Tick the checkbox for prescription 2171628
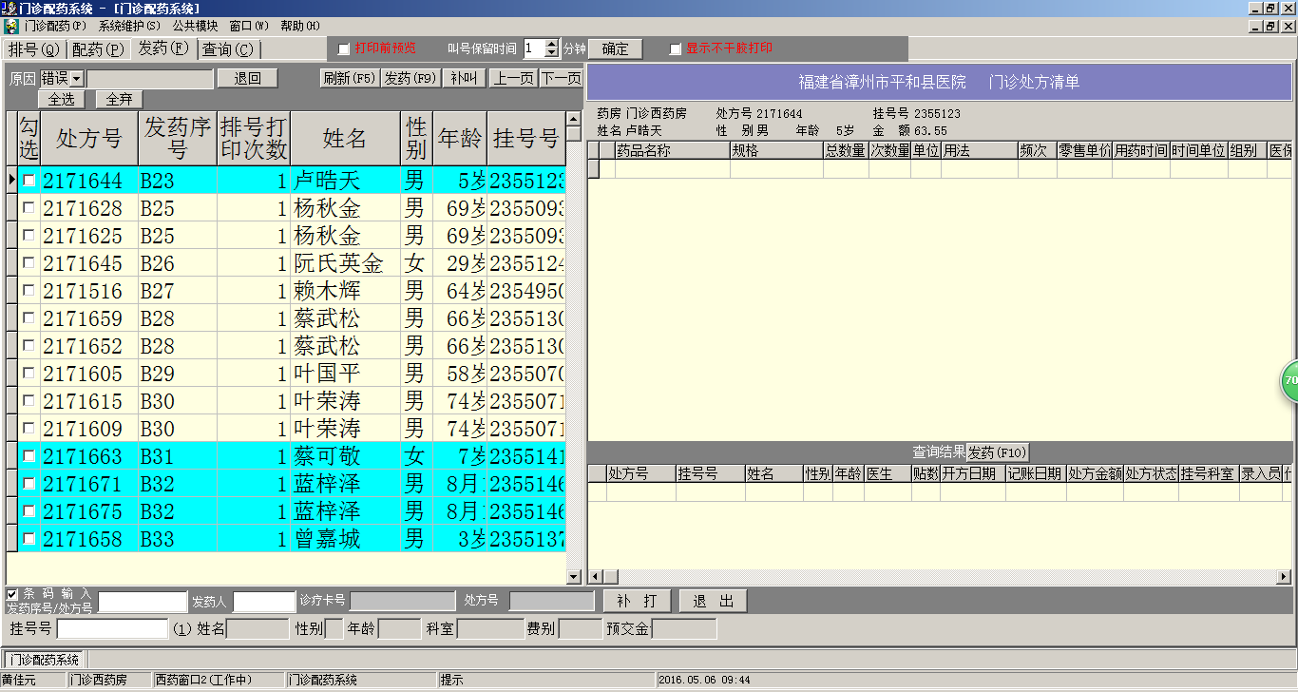Viewport: 1298px width, 692px height. point(29,207)
